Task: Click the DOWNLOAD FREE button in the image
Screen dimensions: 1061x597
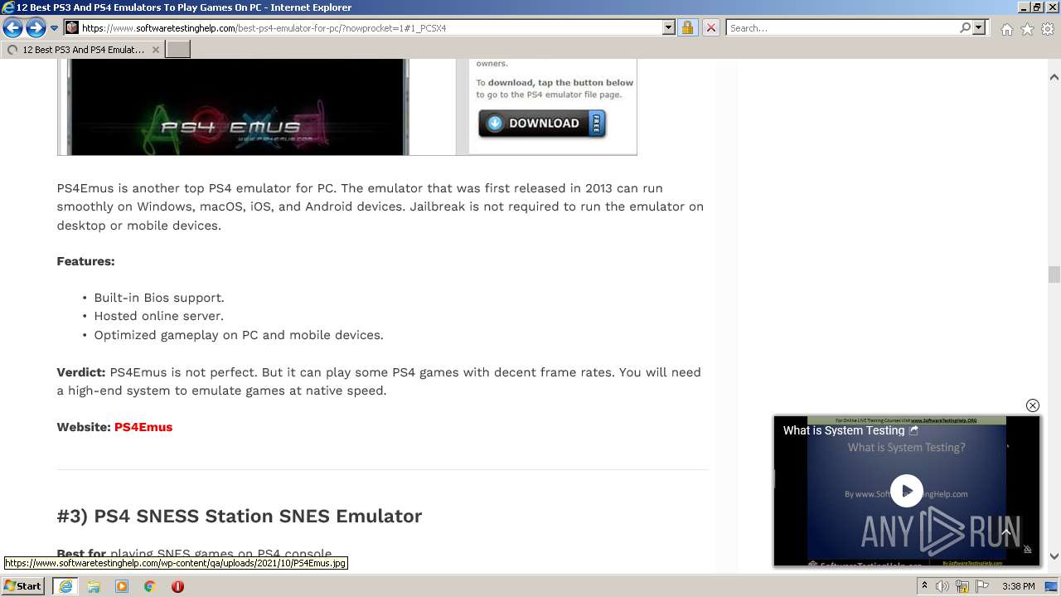Action: 542,124
